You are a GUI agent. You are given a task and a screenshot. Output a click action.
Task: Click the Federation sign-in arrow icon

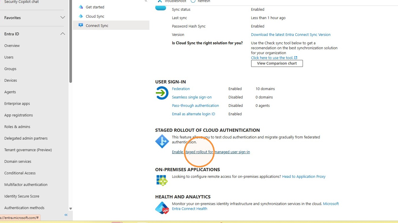[162, 93]
